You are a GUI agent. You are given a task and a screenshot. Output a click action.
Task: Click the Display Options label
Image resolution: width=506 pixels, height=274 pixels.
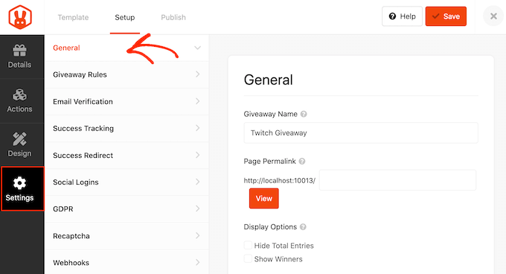click(x=270, y=227)
